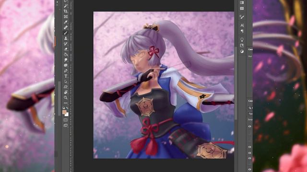Image resolution: width=307 pixels, height=172 pixels.
Task: Select the Paint Bucket tool
Action: [66, 54]
